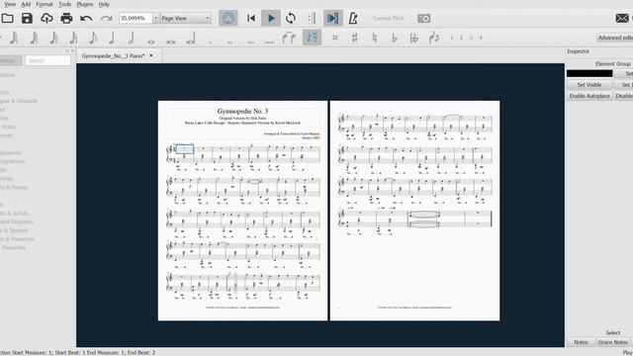Click the Notes select button
The width and height of the screenshot is (633, 356).
581,342
